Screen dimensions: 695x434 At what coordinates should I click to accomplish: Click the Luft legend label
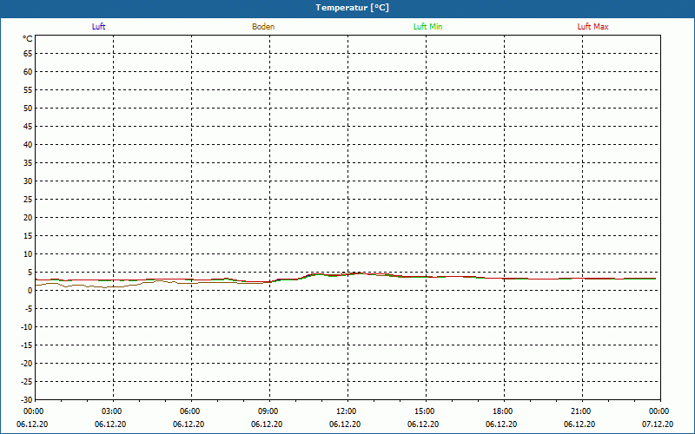point(98,27)
